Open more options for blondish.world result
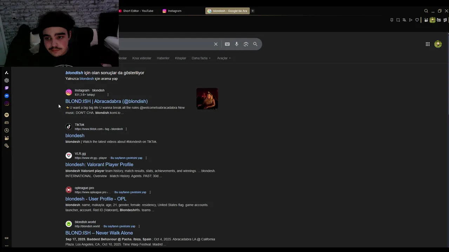Viewport: 449px width, 252px height. 139,226
